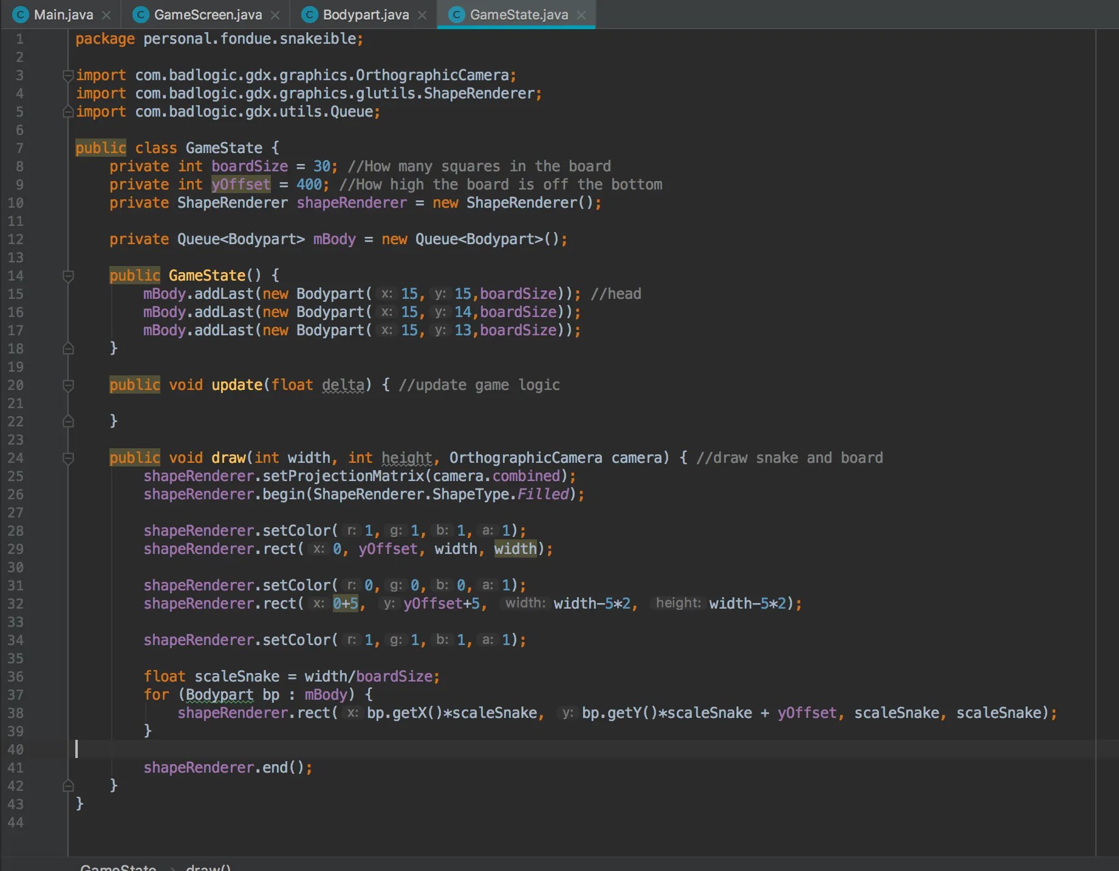
Task: Close the Main.java tab
Action: pyautogui.click(x=106, y=15)
